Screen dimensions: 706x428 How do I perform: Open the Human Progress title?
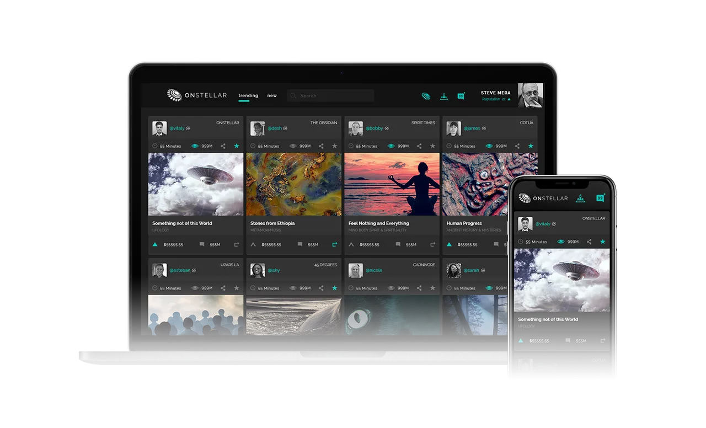tap(464, 223)
